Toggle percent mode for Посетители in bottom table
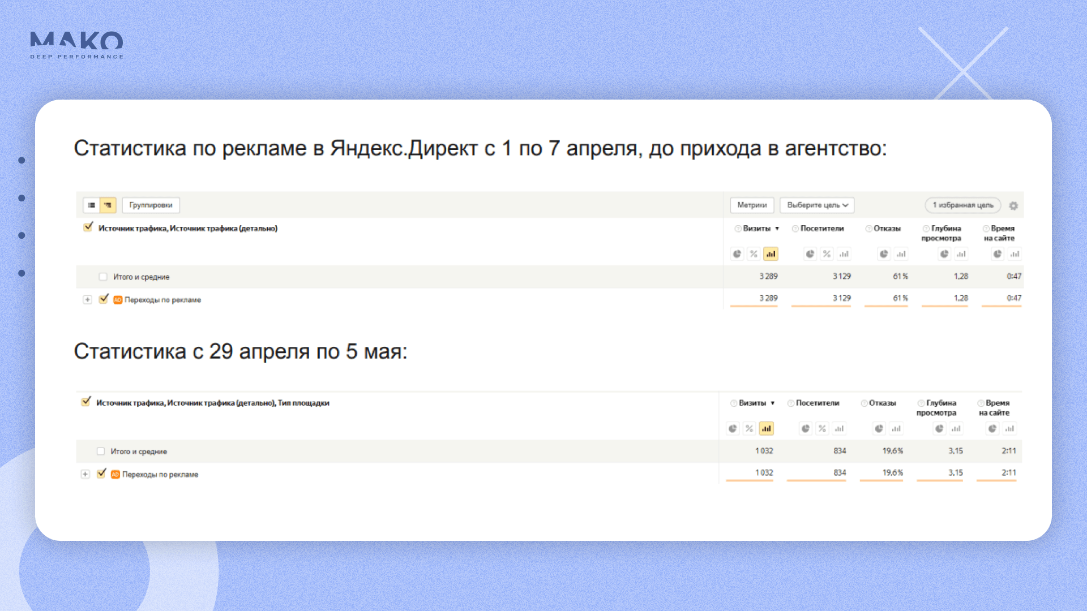 (822, 429)
